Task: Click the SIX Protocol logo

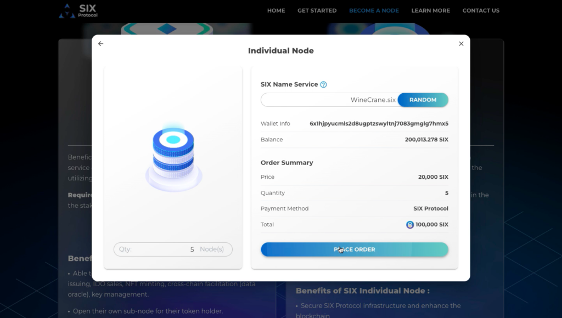Action: [77, 10]
